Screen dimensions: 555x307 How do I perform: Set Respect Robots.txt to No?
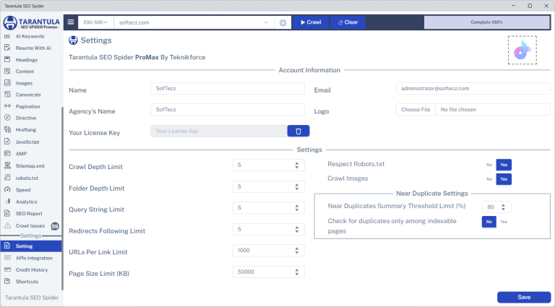[x=489, y=165]
